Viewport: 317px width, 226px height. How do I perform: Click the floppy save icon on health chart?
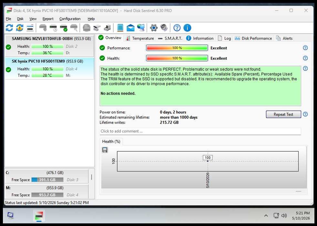[105, 150]
